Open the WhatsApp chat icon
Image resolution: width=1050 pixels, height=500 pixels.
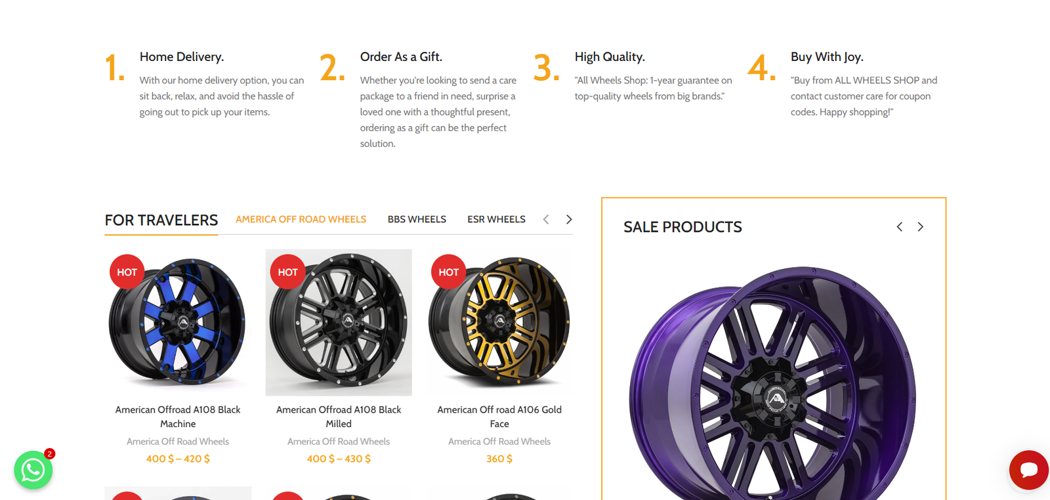(x=33, y=470)
